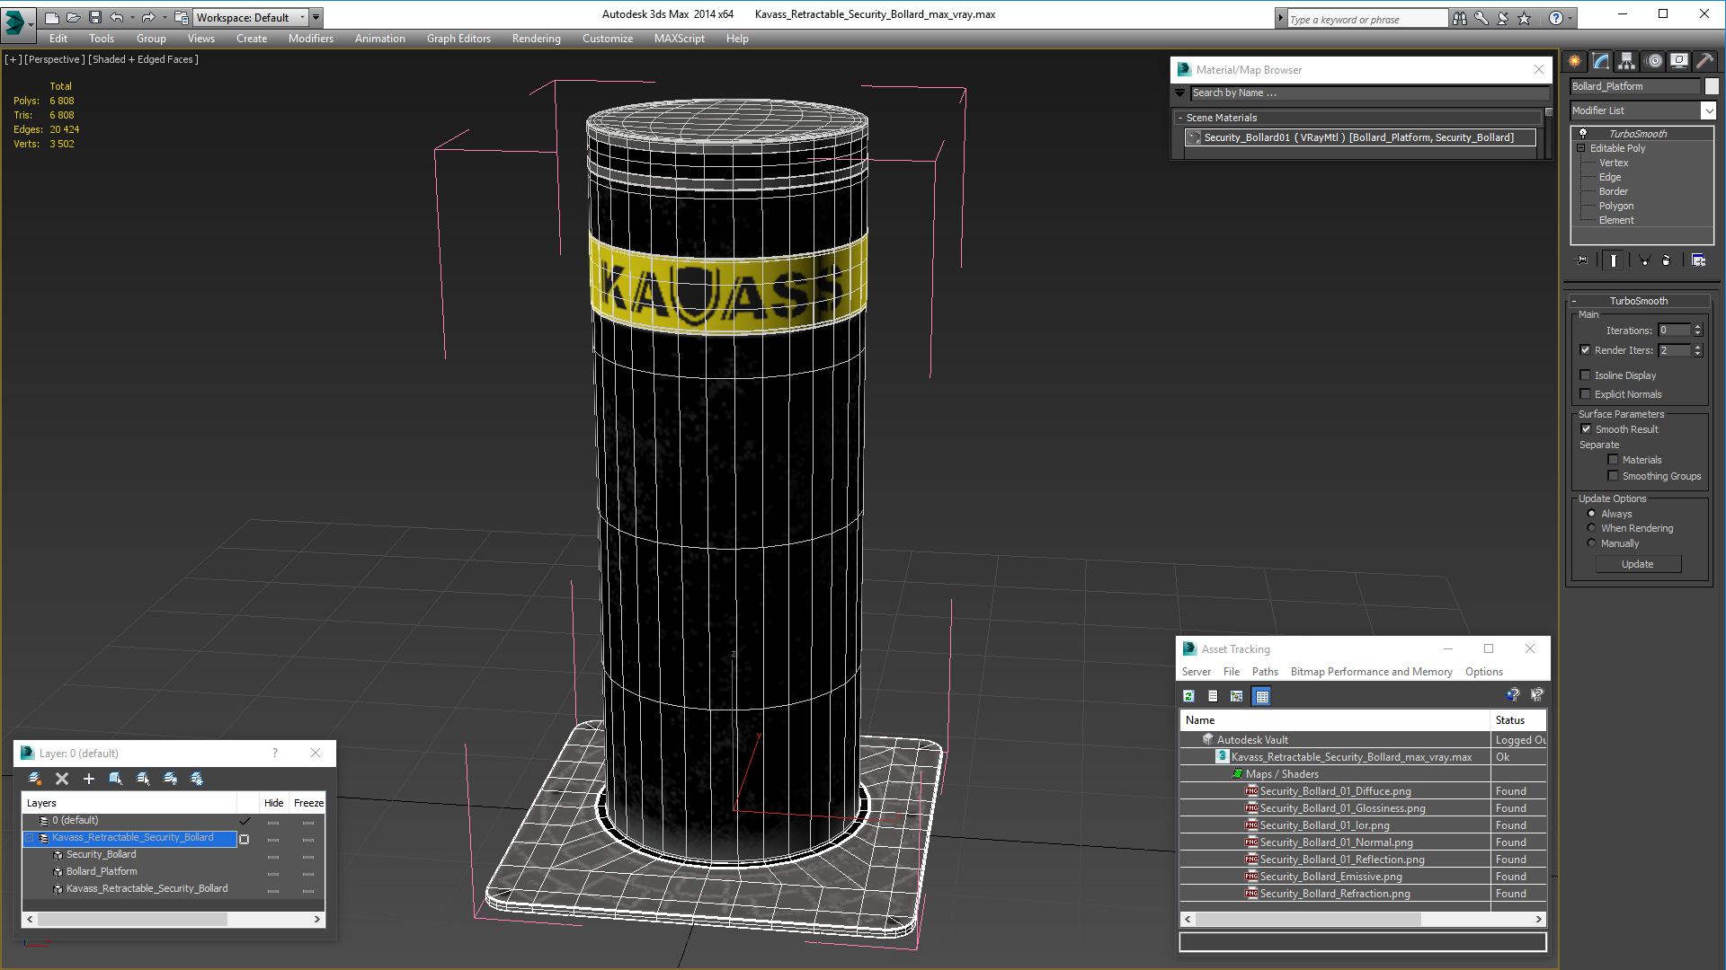The width and height of the screenshot is (1726, 970).
Task: Select Polygon sub-object level
Action: click(x=1615, y=206)
